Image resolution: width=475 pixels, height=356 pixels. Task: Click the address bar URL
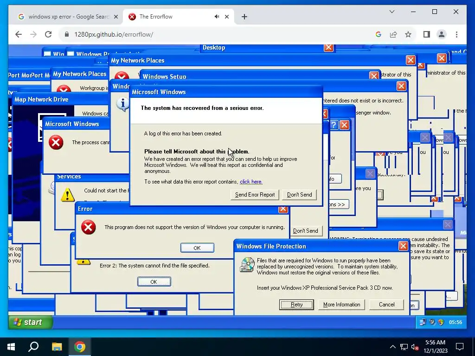114,34
